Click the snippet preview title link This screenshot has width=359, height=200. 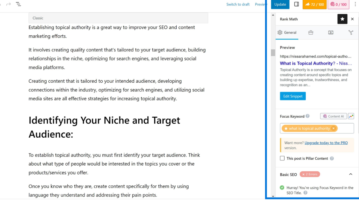[316, 63]
